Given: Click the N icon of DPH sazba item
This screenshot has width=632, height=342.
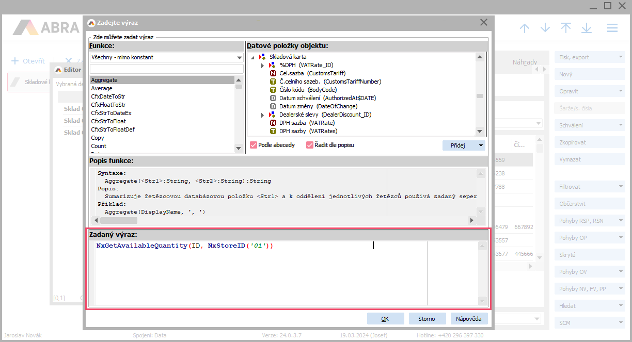Looking at the screenshot, I should point(274,123).
